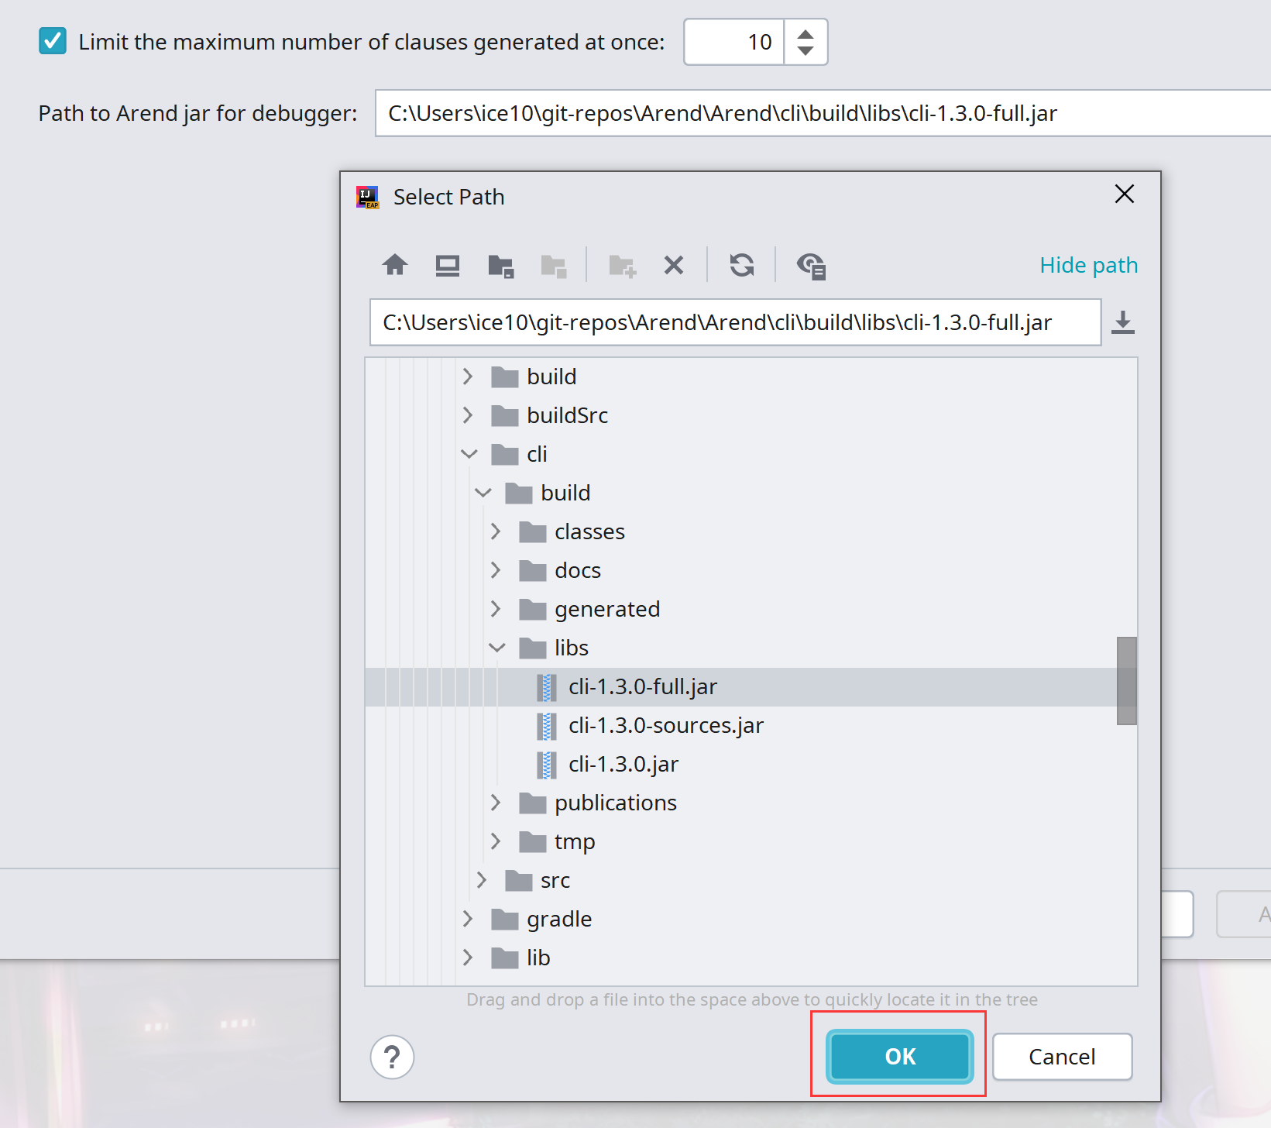This screenshot has height=1128, width=1271.
Task: Expand the buildSrc folder
Action: point(468,415)
